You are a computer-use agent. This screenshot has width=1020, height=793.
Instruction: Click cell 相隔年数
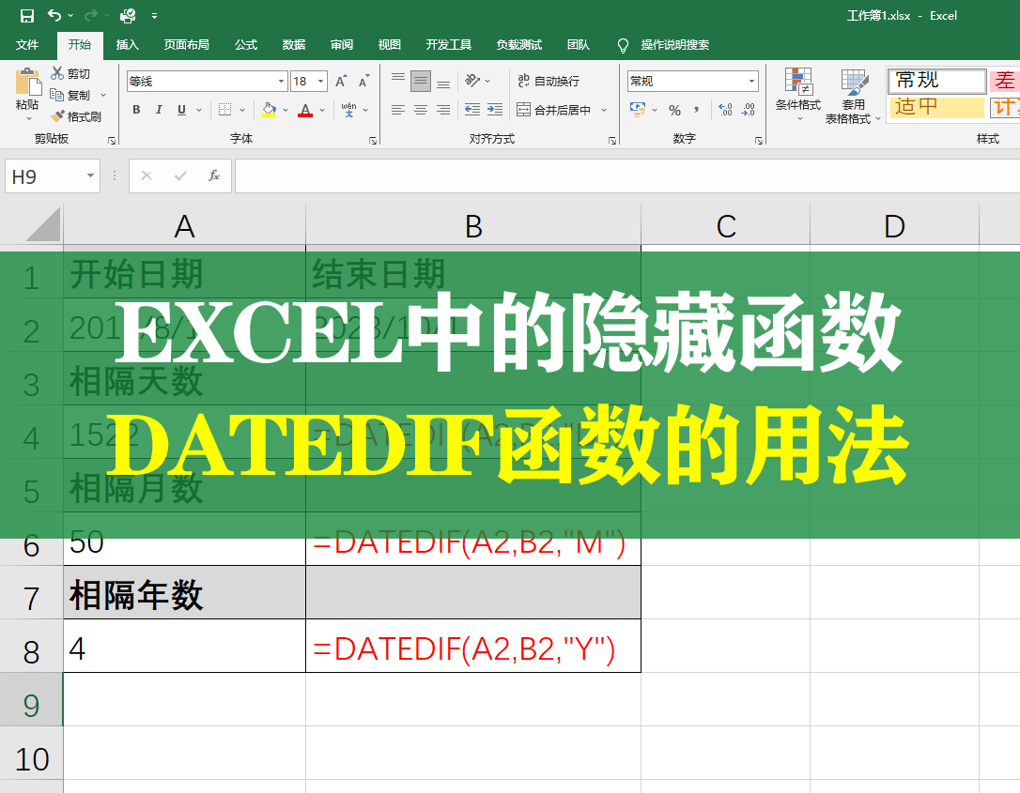tap(185, 592)
